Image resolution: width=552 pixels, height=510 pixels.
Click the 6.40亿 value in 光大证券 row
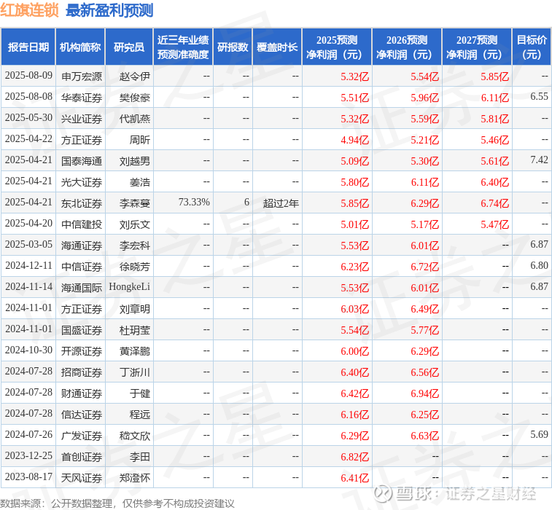click(x=495, y=182)
